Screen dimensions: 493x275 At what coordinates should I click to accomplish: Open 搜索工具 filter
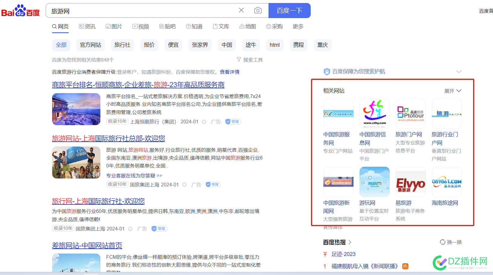click(250, 60)
